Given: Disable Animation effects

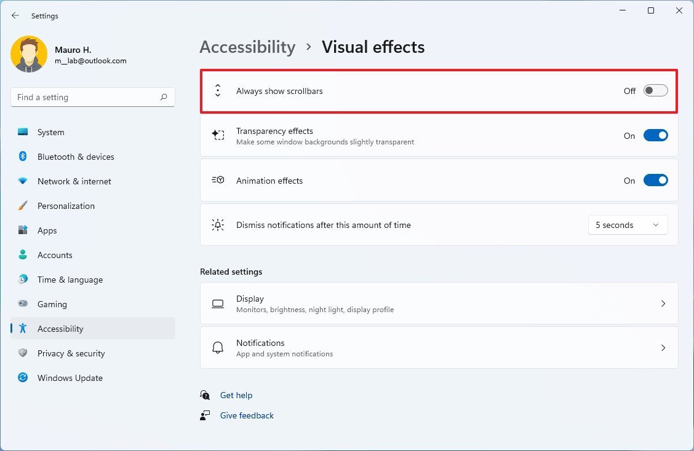Looking at the screenshot, I should pyautogui.click(x=655, y=180).
